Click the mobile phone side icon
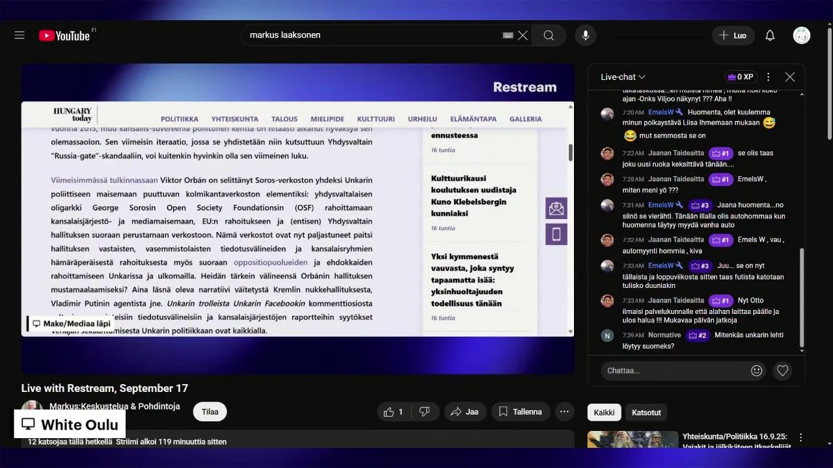The image size is (833, 468). tap(556, 234)
